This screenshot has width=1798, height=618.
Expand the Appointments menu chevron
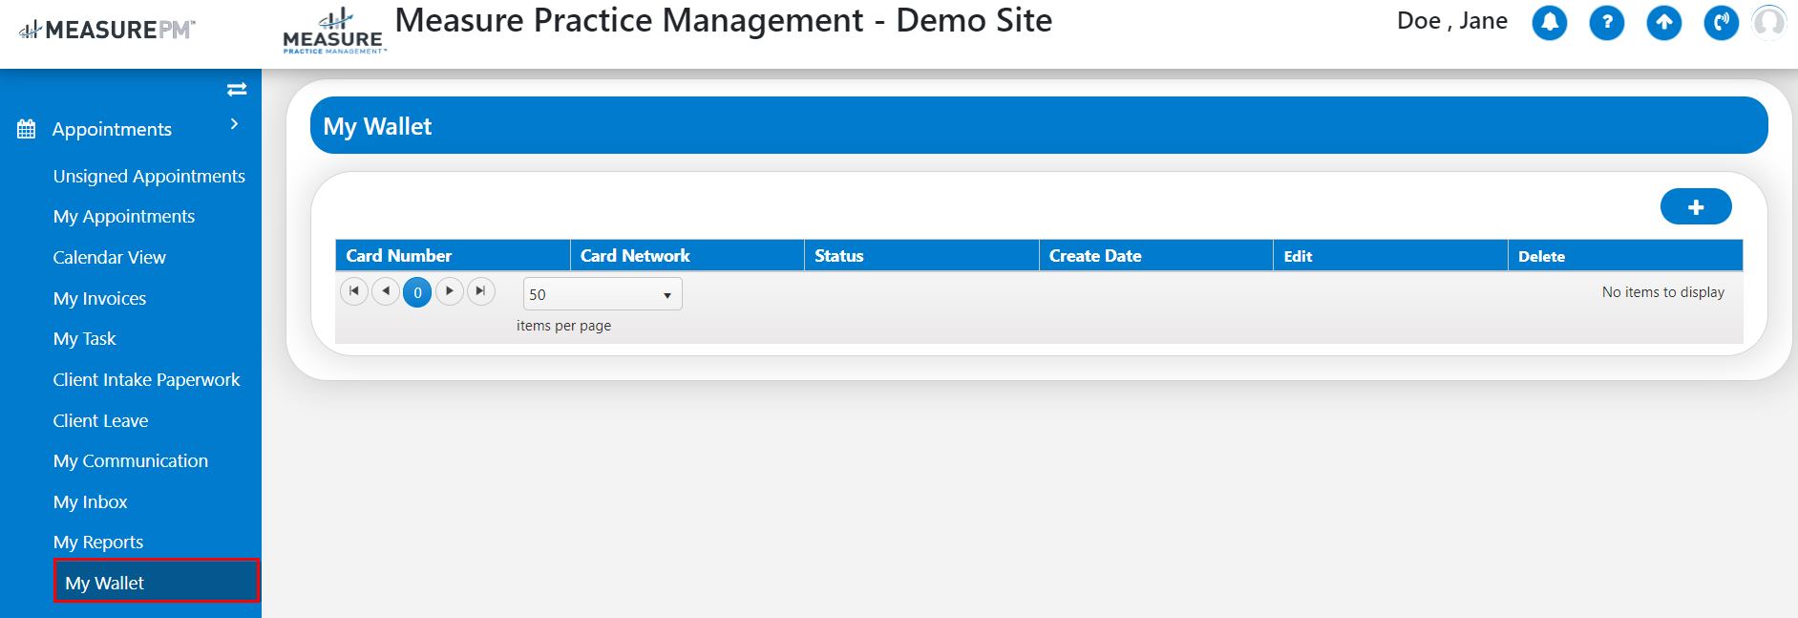(234, 124)
